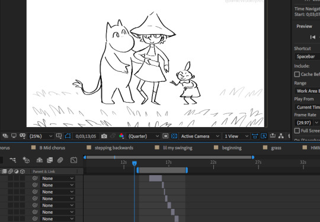
Task: Click the pick whip in the top layer row
Action: click(x=35, y=178)
